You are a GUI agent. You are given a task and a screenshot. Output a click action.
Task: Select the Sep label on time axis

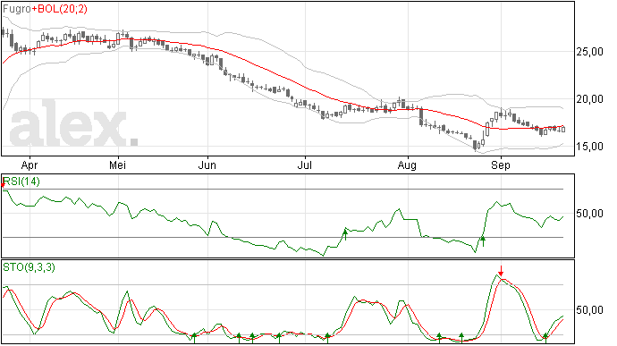[x=500, y=165]
